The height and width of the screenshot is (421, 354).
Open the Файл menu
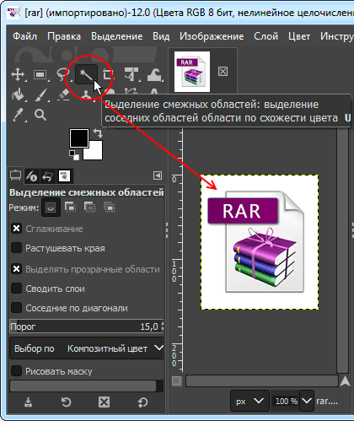coord(24,36)
